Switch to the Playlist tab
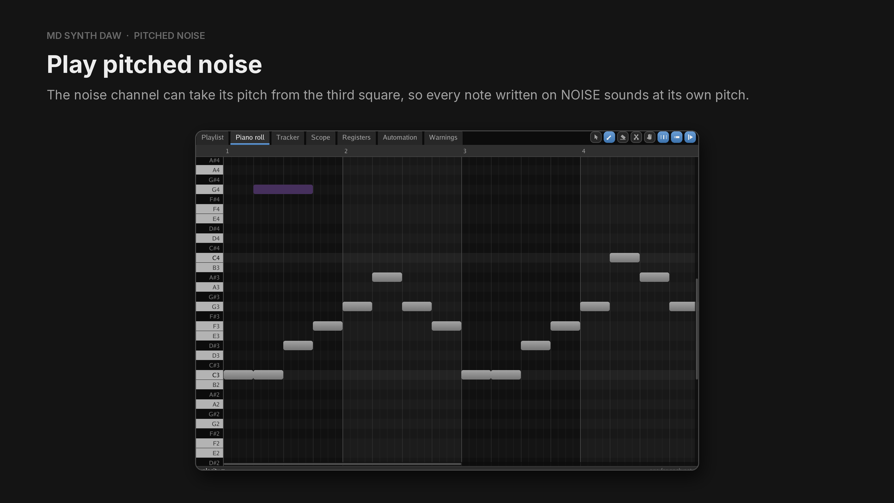894x503 pixels. 212,137
